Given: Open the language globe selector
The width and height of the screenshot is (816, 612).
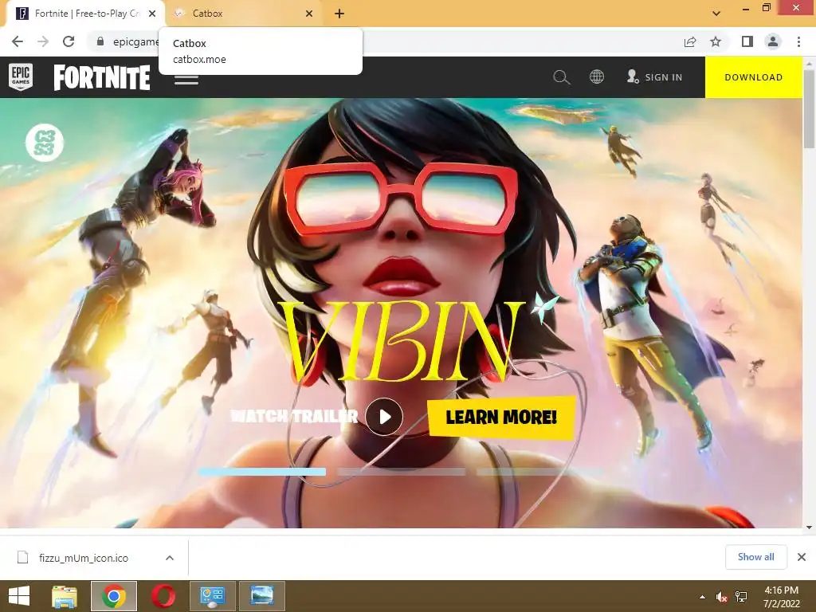Looking at the screenshot, I should point(597,77).
